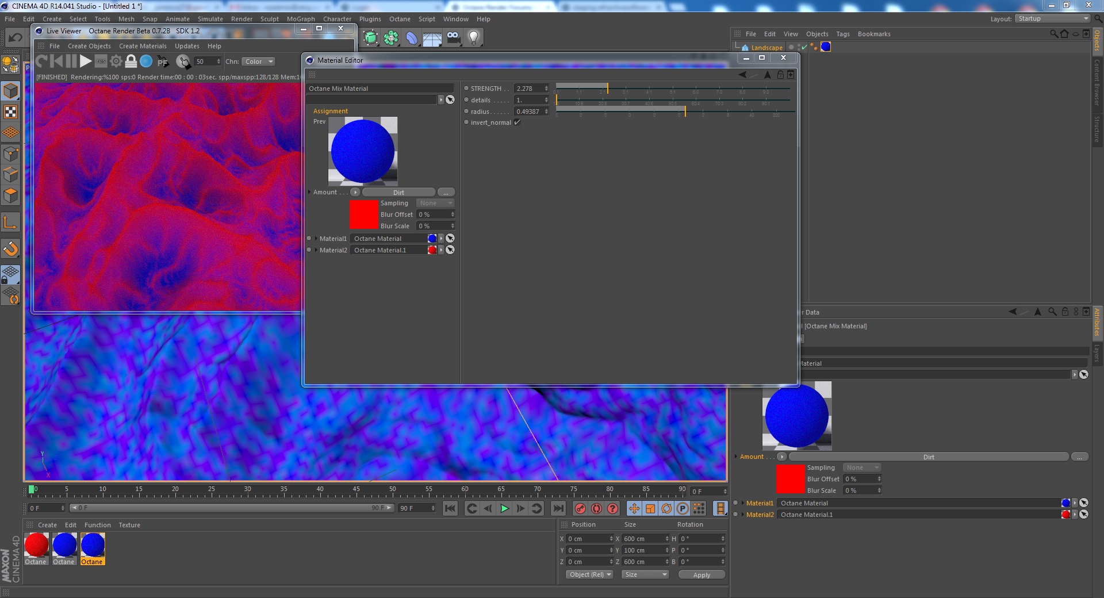1104x598 pixels.
Task: Toggle Rotation keyframe recording icon
Action: tap(666, 508)
